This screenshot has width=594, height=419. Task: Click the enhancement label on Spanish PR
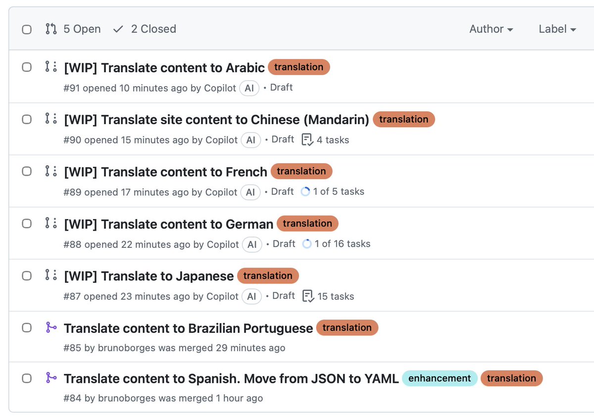pos(440,378)
